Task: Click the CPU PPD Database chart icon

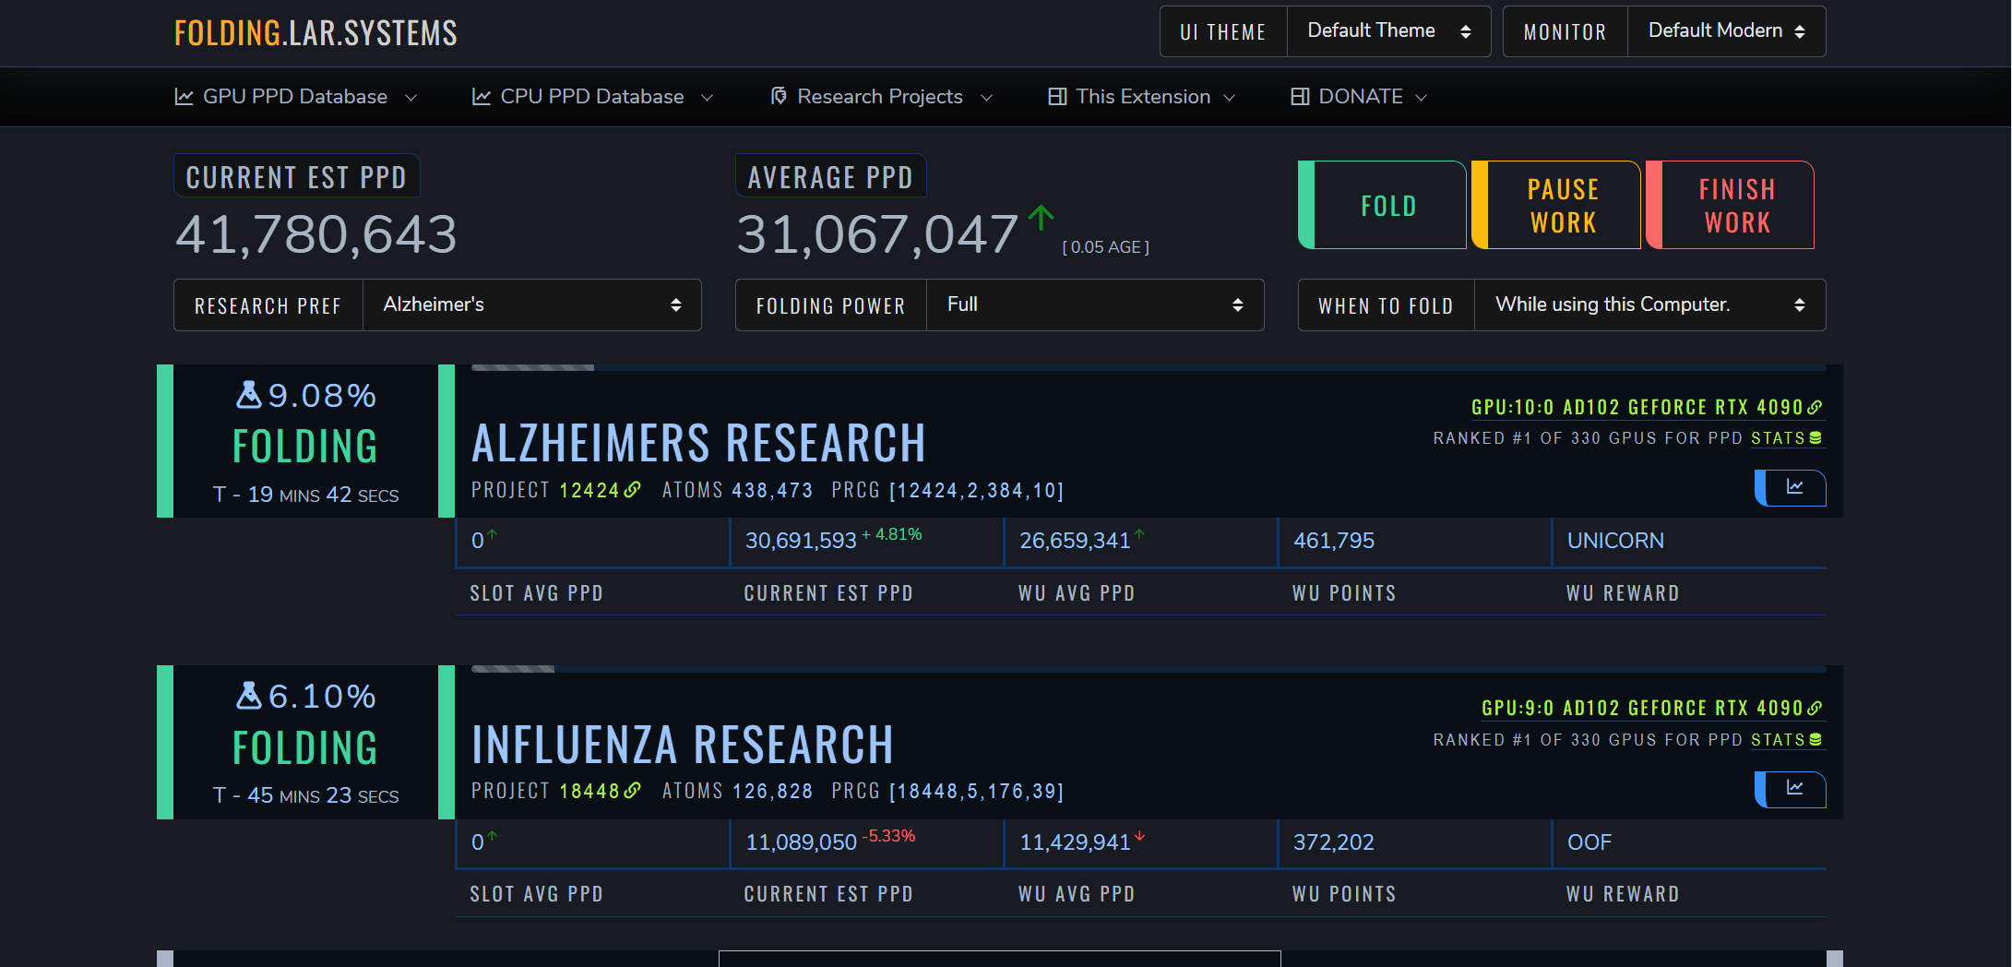Action: (x=481, y=97)
